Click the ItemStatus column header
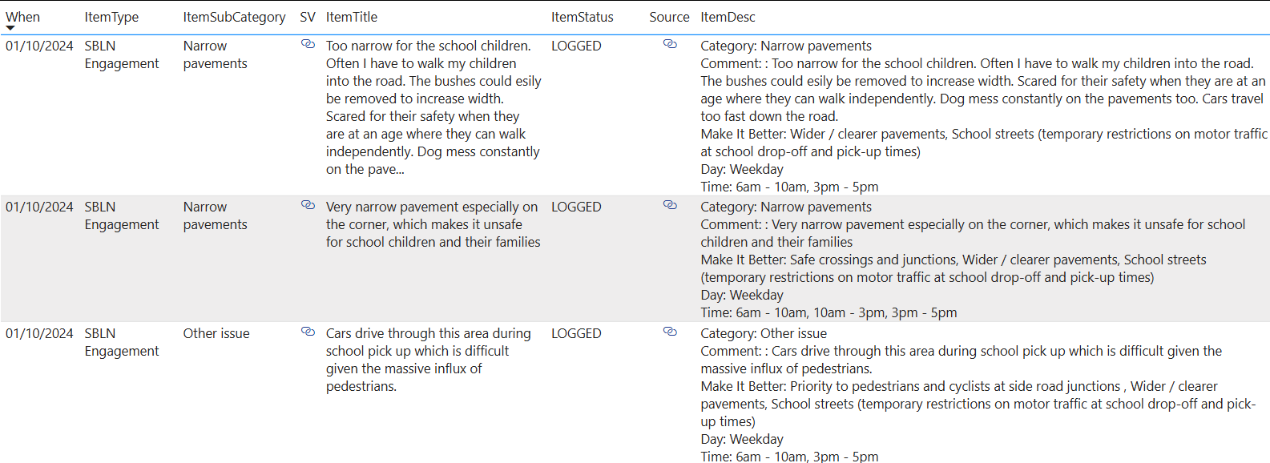 tap(582, 17)
